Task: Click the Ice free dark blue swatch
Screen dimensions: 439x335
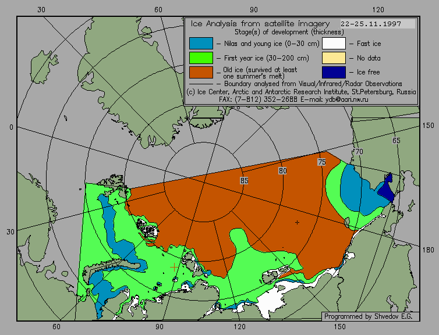Action: tap(334, 72)
